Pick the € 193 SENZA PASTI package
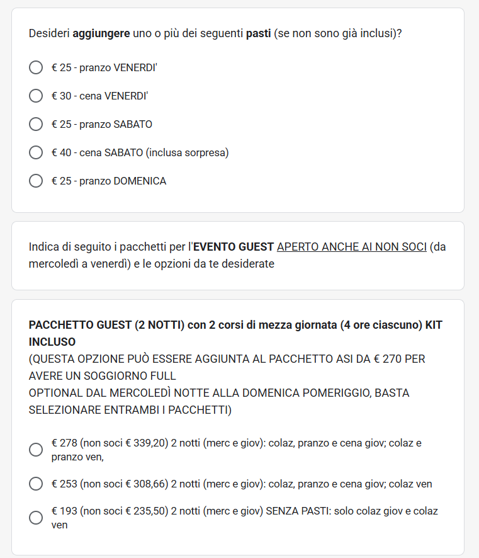Image resolution: width=479 pixels, height=558 pixels. [x=36, y=518]
